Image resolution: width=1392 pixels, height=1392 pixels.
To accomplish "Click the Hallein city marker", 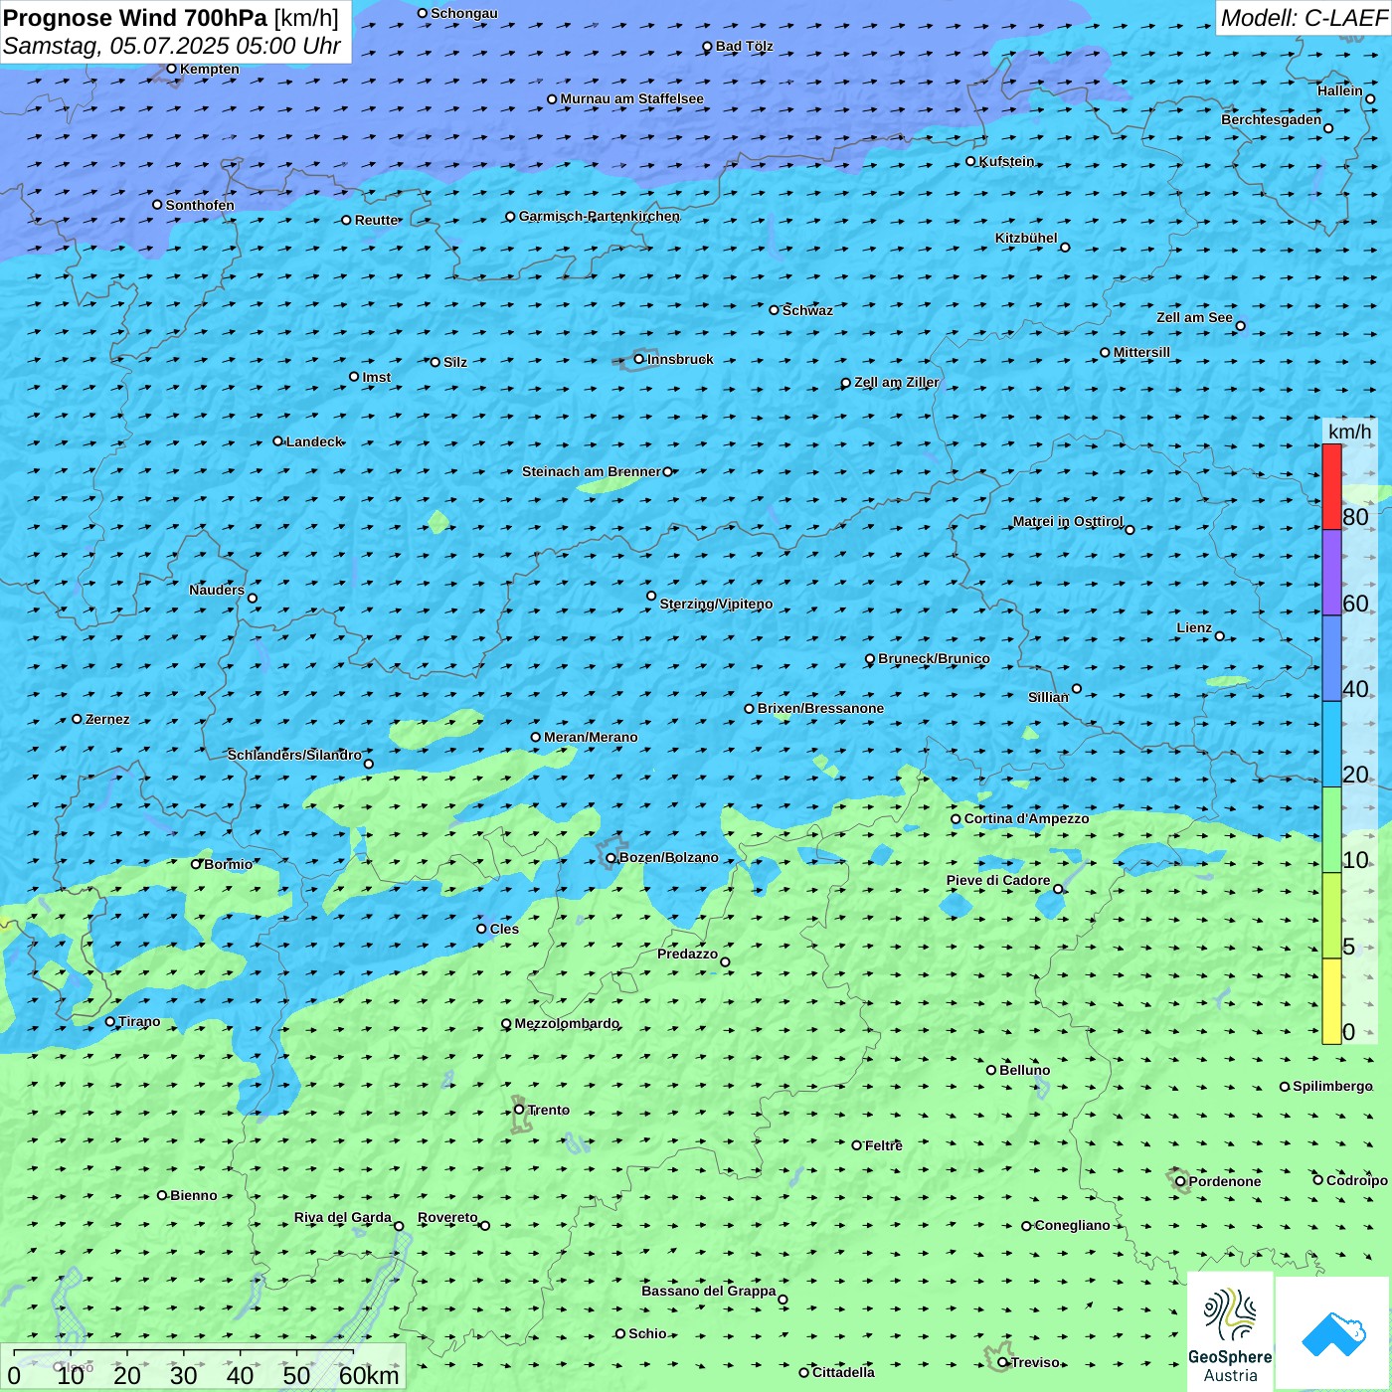I will [x=1370, y=98].
